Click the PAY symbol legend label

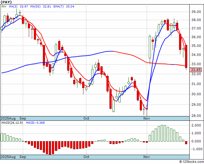[x=4, y=6]
